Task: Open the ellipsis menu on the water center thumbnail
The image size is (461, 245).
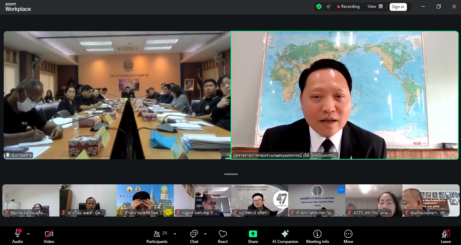Action: 341,190
